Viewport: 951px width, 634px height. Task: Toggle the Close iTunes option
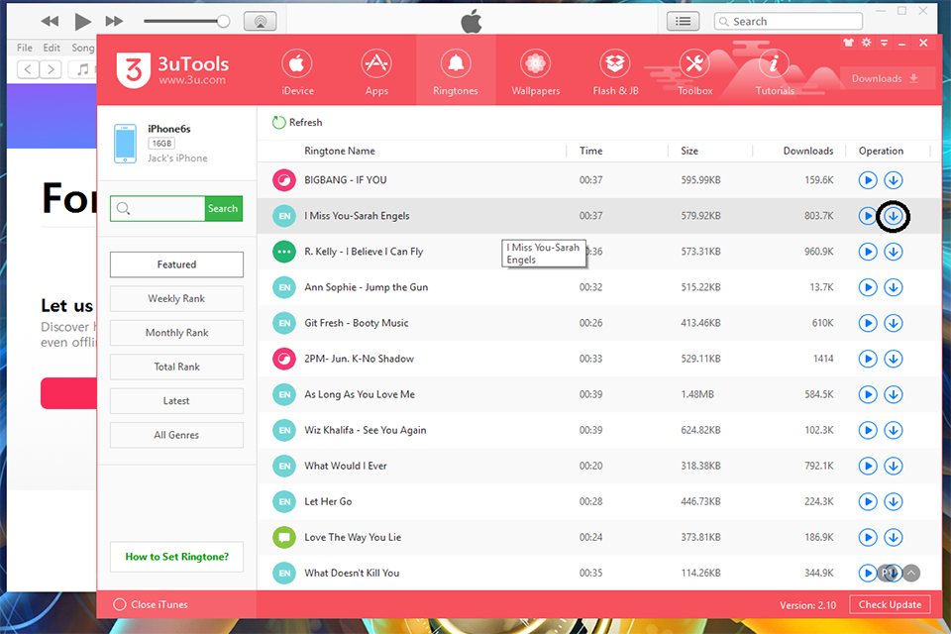pos(151,605)
